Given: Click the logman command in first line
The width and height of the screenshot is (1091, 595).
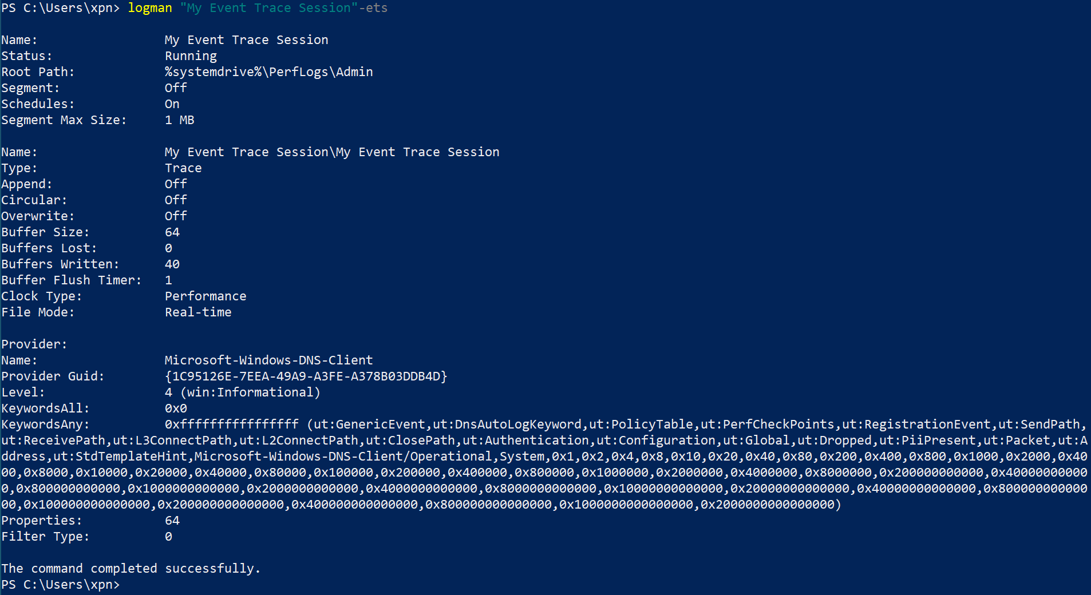Looking at the screenshot, I should 150,8.
